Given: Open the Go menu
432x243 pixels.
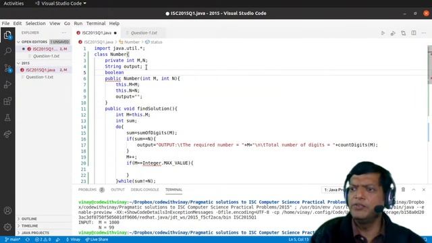Looking at the screenshot, I should click(67, 24).
